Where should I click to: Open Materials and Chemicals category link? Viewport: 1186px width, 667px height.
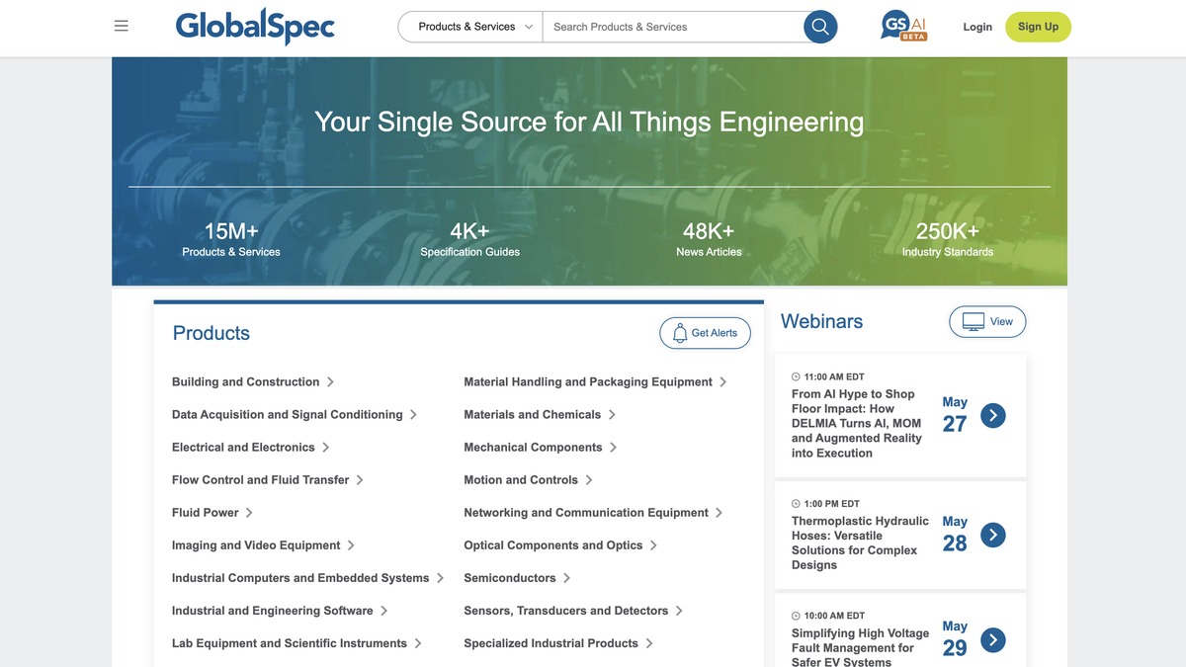click(533, 415)
